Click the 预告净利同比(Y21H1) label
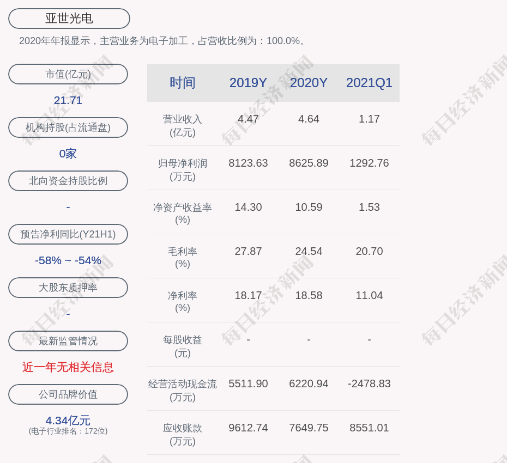This screenshot has height=463, width=507. (x=68, y=234)
